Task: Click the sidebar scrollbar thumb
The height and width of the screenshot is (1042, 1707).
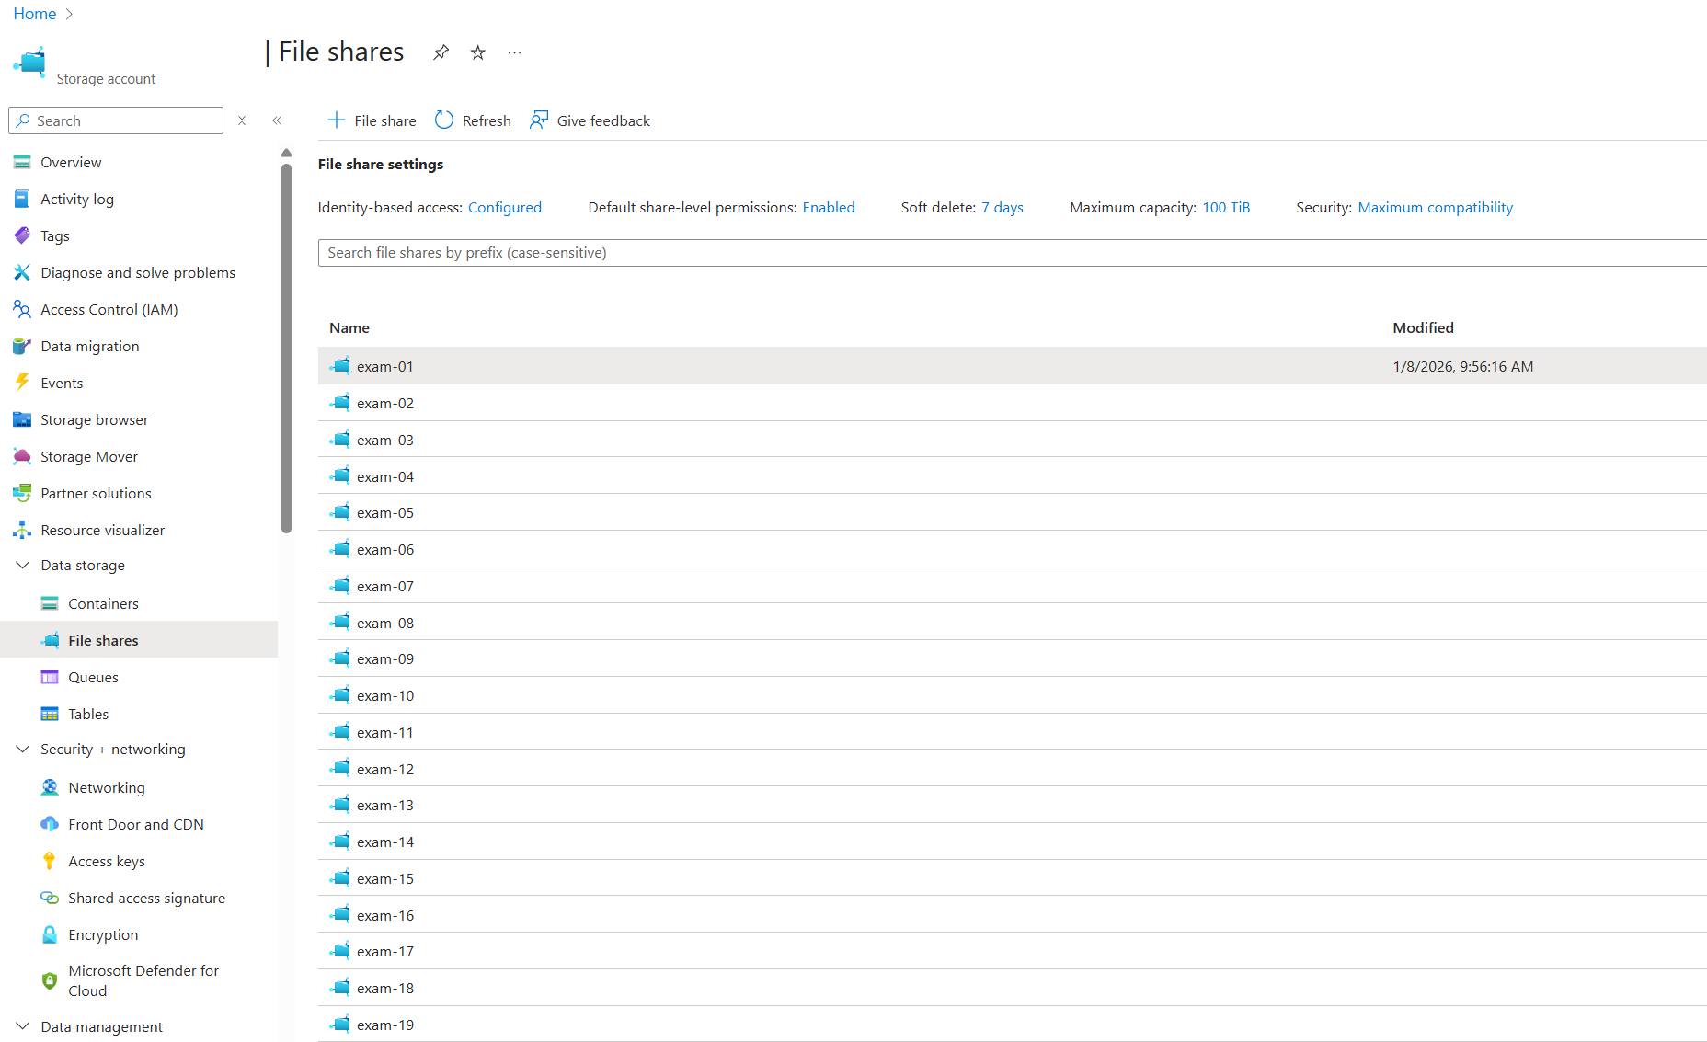Action: pyautogui.click(x=286, y=348)
